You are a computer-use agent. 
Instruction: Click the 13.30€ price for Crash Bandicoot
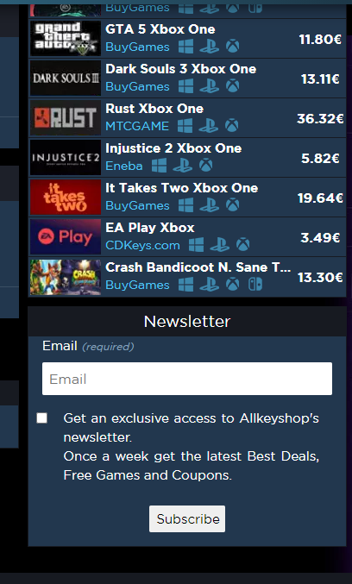pos(320,278)
